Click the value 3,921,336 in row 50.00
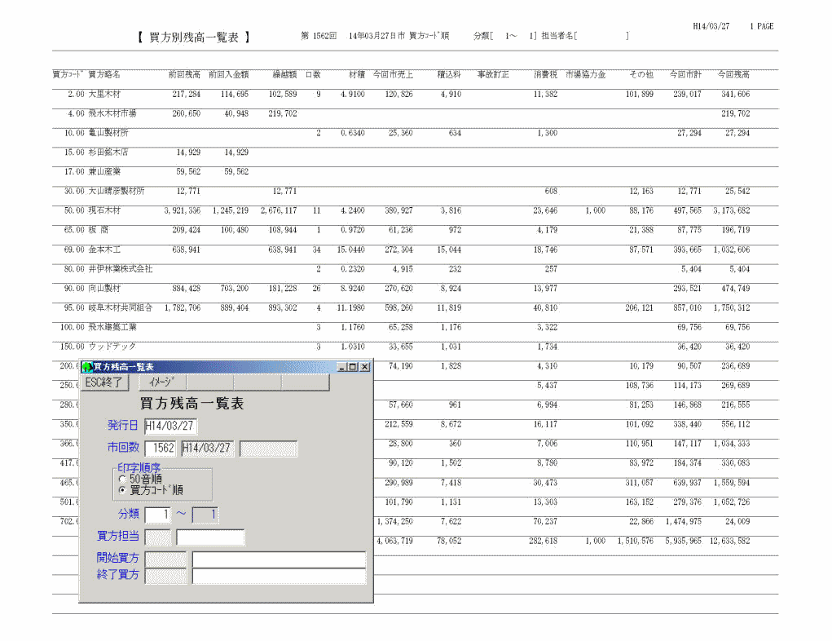832x641 pixels. (x=183, y=211)
